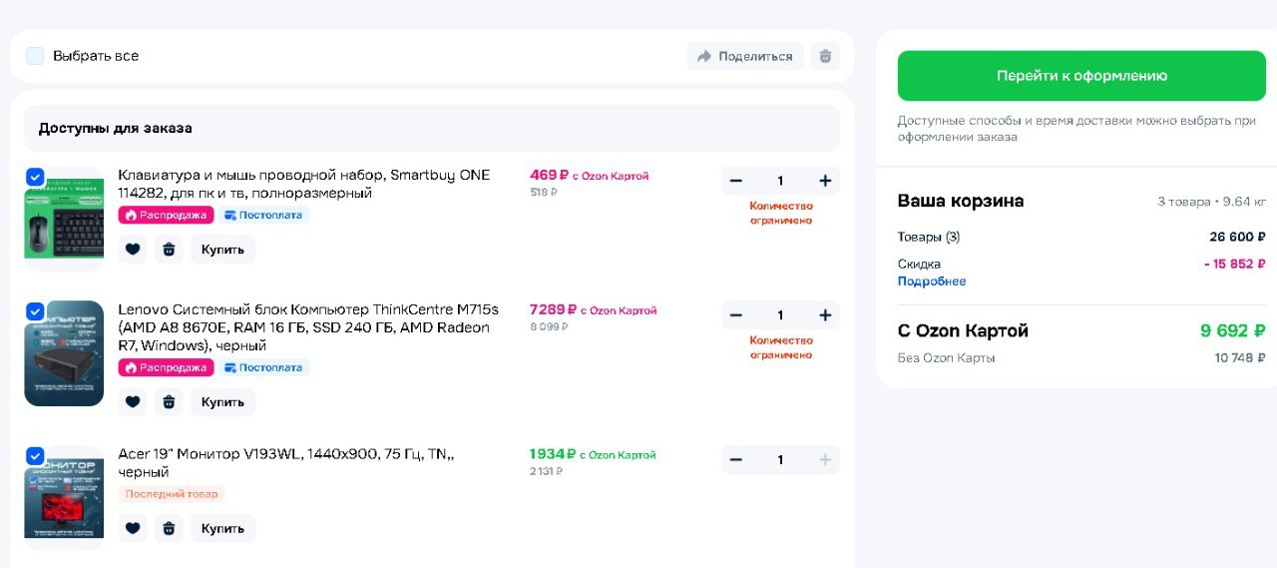The width and height of the screenshot is (1277, 568).
Task: Click 'Купить' for Lenovo ThinkCentre
Action: 222,401
